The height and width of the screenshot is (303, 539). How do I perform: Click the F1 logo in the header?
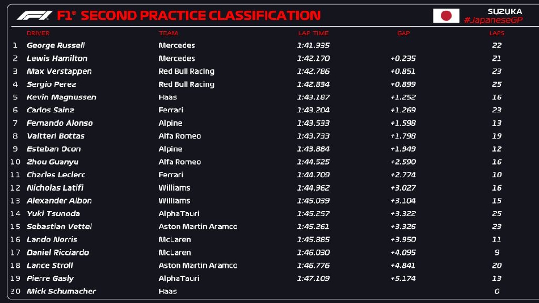pyautogui.click(x=35, y=15)
